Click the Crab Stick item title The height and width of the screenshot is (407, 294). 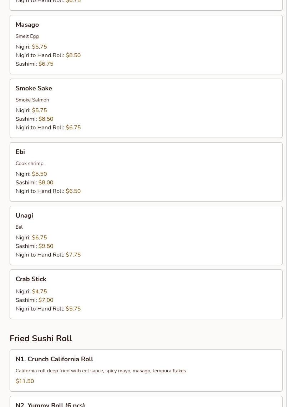pyautogui.click(x=31, y=279)
